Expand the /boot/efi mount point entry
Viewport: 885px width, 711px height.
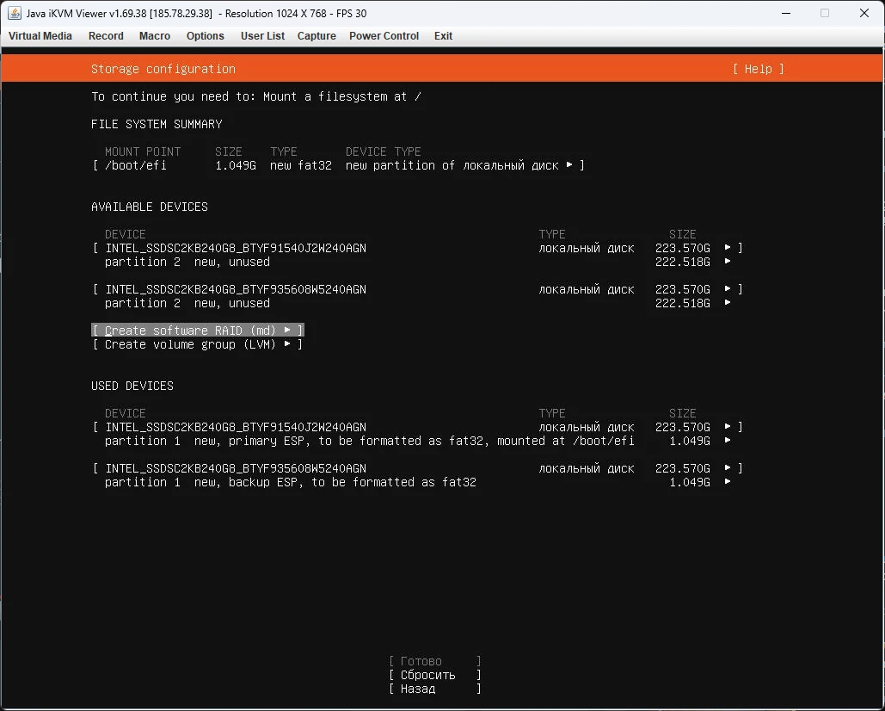pos(338,165)
